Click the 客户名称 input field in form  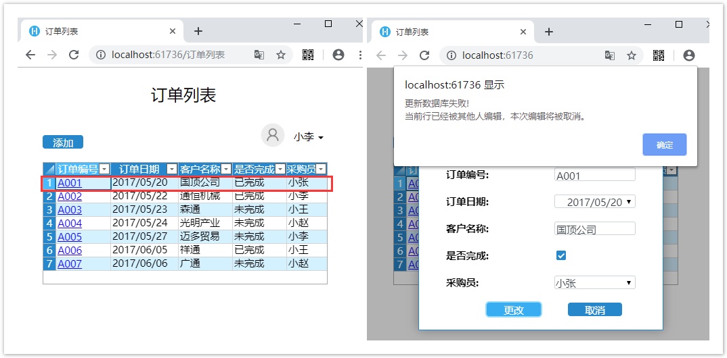pyautogui.click(x=594, y=229)
